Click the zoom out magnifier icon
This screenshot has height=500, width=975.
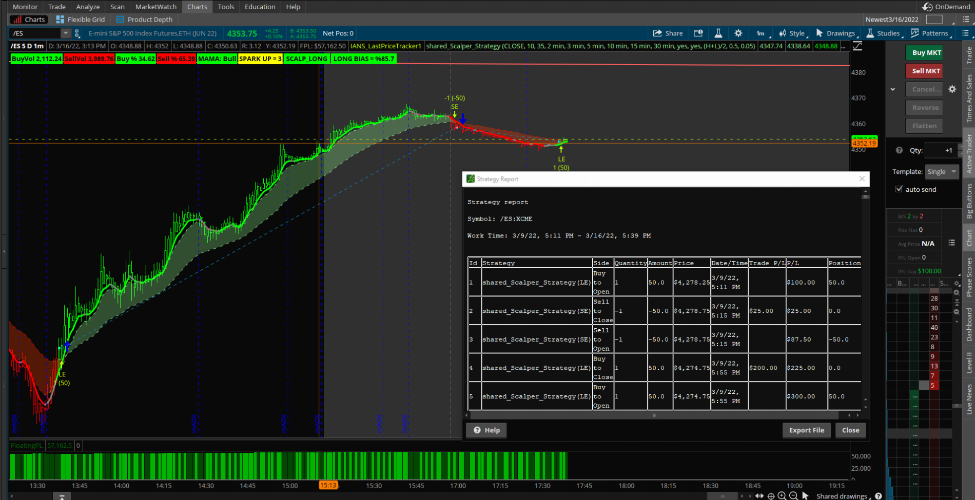point(793,496)
